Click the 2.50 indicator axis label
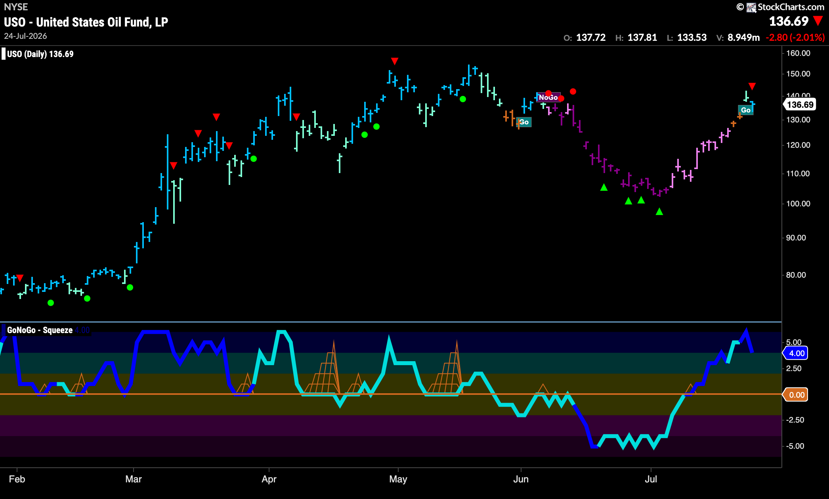 click(794, 368)
